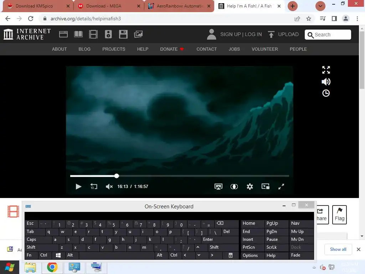The width and height of the screenshot is (365, 274).
Task: Open the tab search dropdown arrow
Action: point(320,6)
